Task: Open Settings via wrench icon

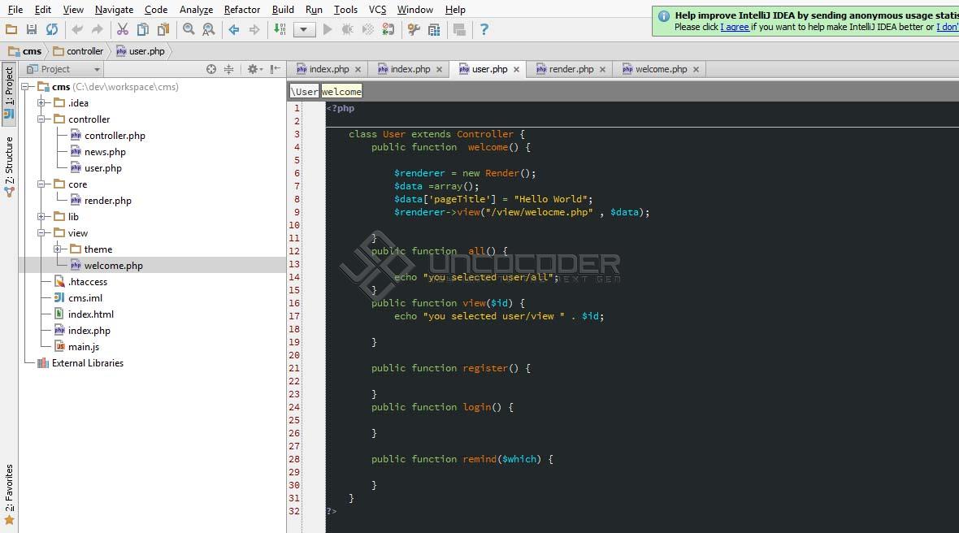Action: 414,29
